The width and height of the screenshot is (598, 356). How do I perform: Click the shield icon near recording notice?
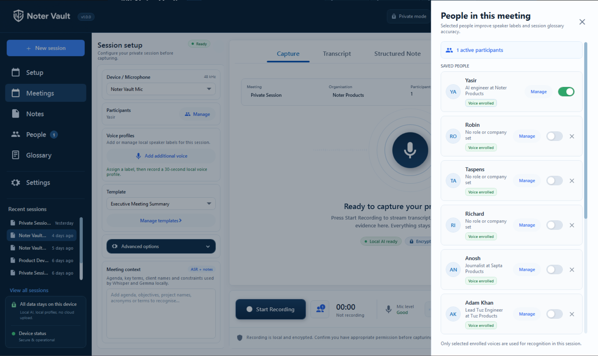click(240, 338)
